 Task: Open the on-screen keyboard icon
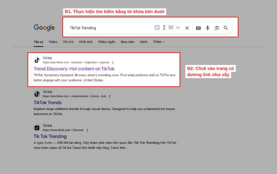pos(198,28)
